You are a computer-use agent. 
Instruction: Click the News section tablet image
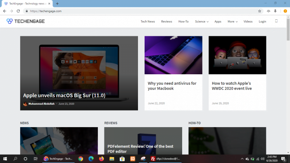click(59, 141)
